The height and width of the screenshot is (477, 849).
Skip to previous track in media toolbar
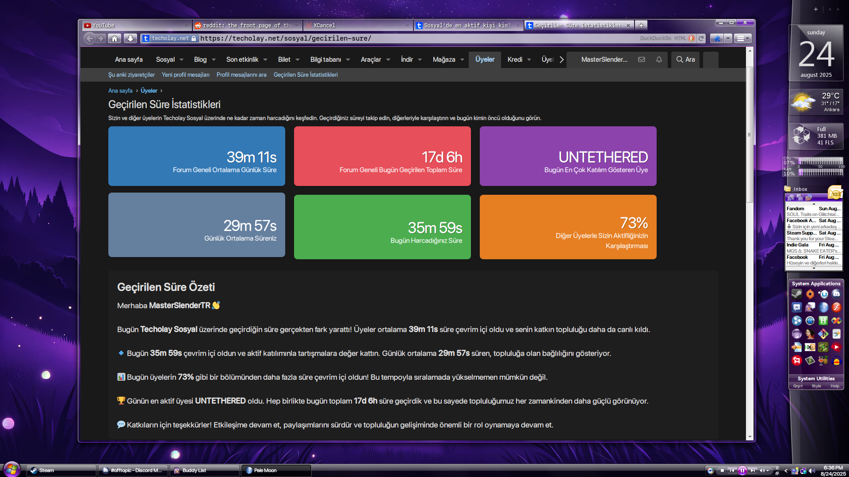[732, 471]
